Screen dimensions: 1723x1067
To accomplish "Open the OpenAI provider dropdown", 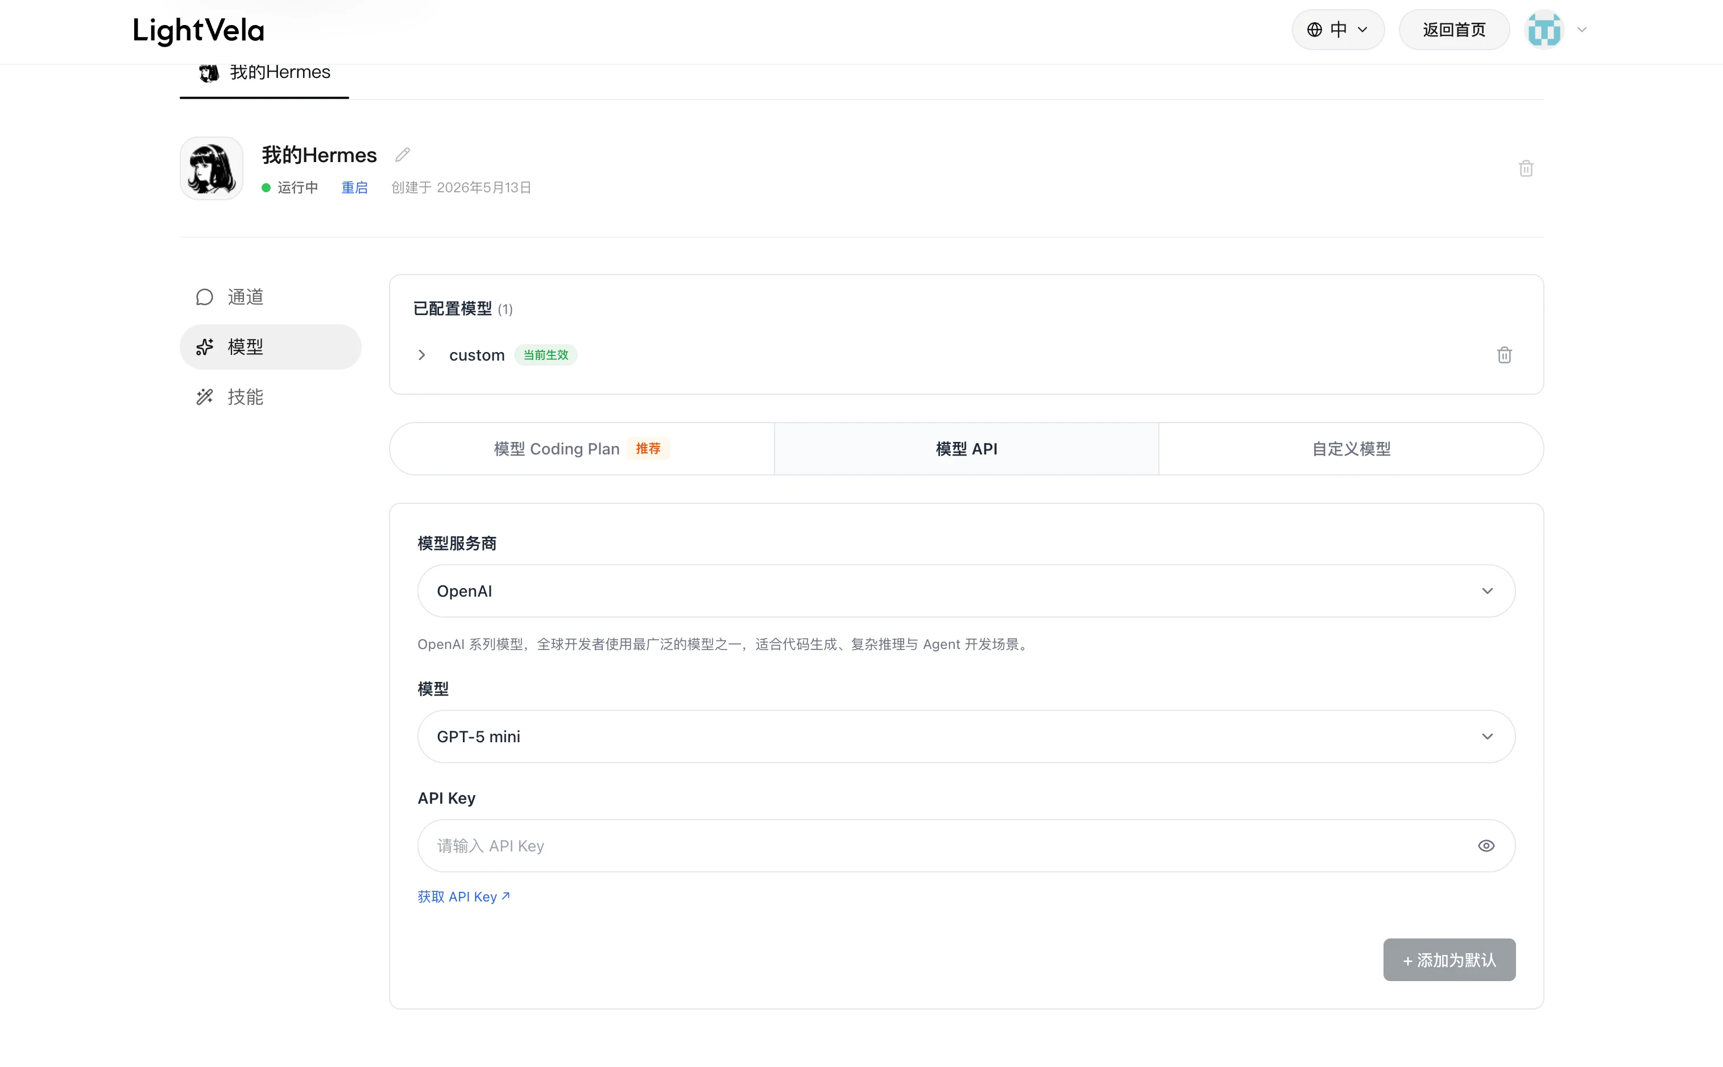I will (966, 592).
